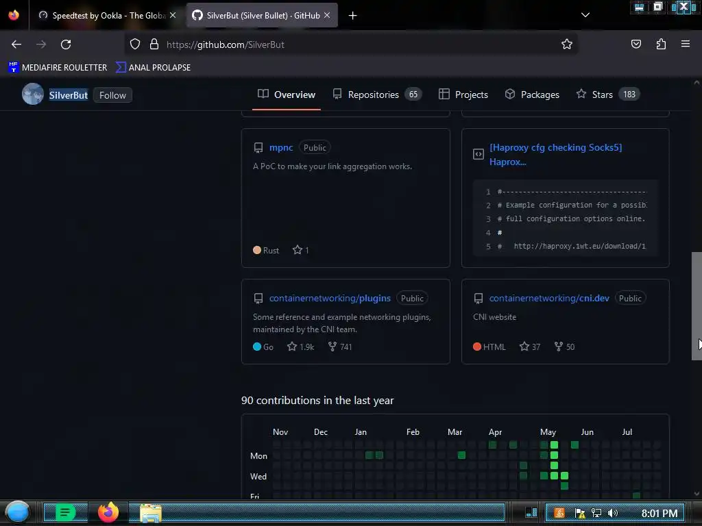Click the 1.9k stars on containernetworking/plugins

pos(300,347)
